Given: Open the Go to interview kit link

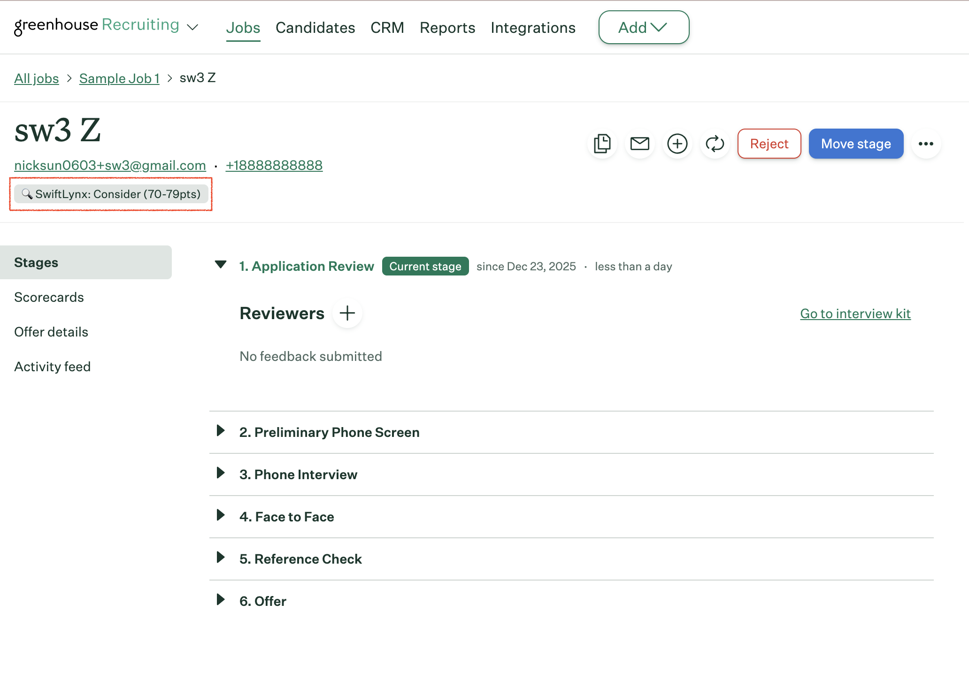Looking at the screenshot, I should point(855,313).
